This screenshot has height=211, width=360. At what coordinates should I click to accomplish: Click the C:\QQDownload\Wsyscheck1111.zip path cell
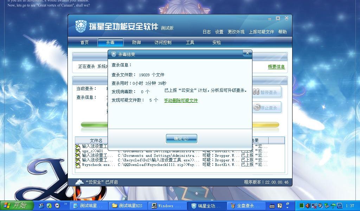pyautogui.click(x=159, y=165)
